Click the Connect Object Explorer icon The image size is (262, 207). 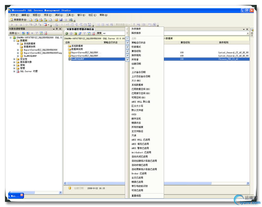(23, 33)
